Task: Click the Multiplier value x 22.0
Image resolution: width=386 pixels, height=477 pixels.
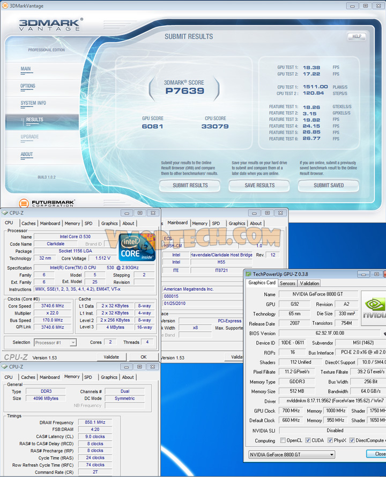Action: [x=53, y=313]
